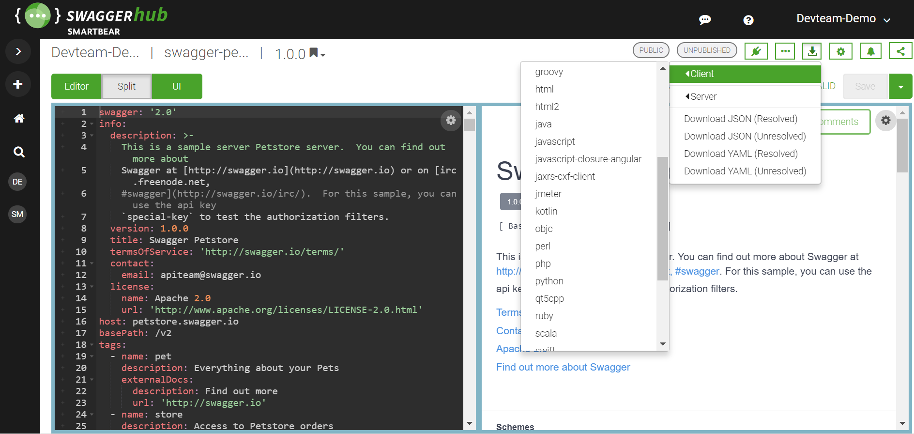
Task: Open the Devteam-Demo account dropdown
Action: tap(843, 19)
